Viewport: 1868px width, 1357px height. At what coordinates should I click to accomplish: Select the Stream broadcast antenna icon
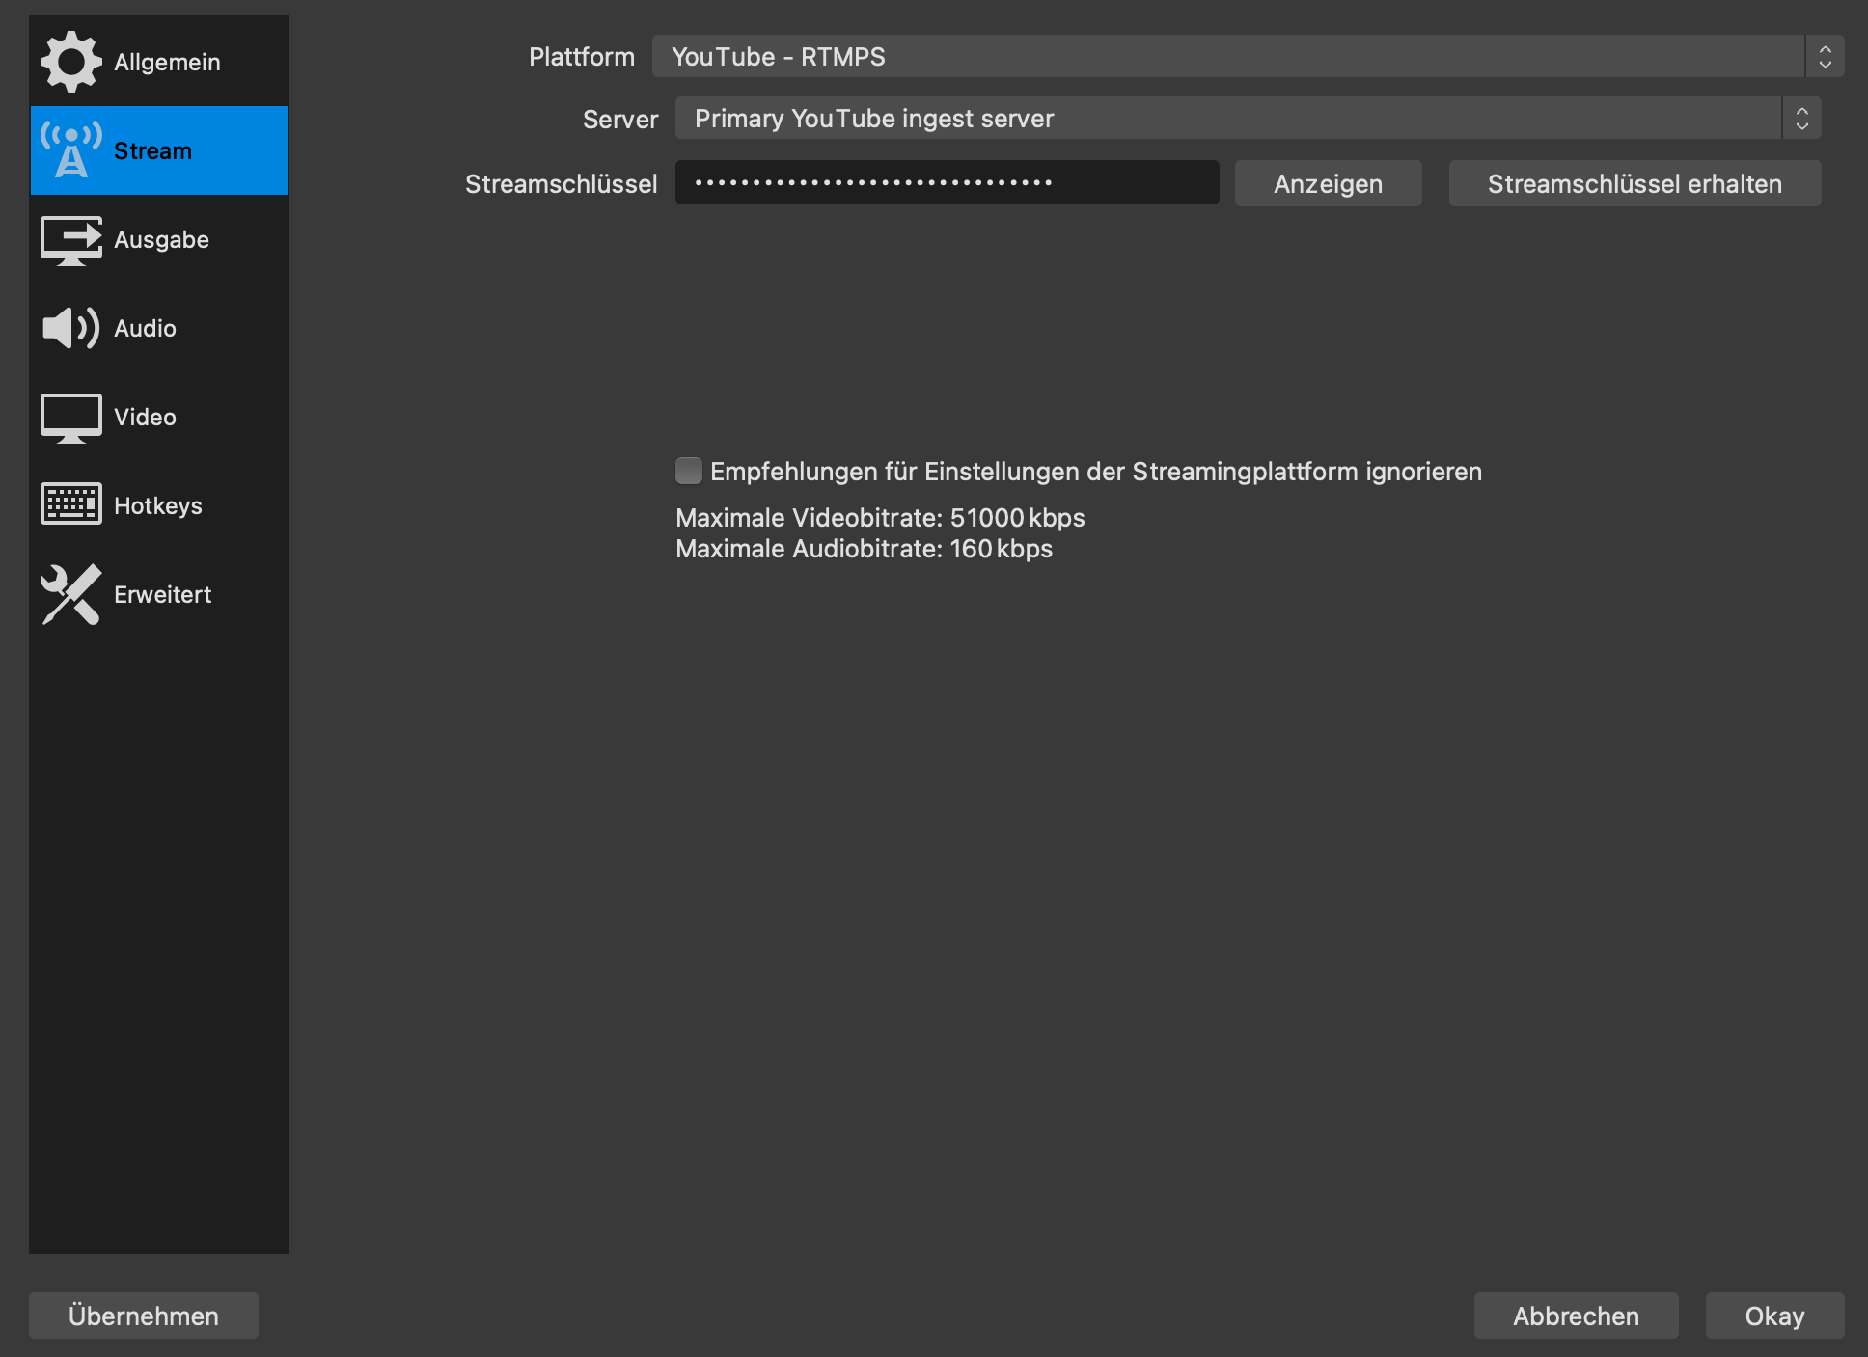[71, 149]
